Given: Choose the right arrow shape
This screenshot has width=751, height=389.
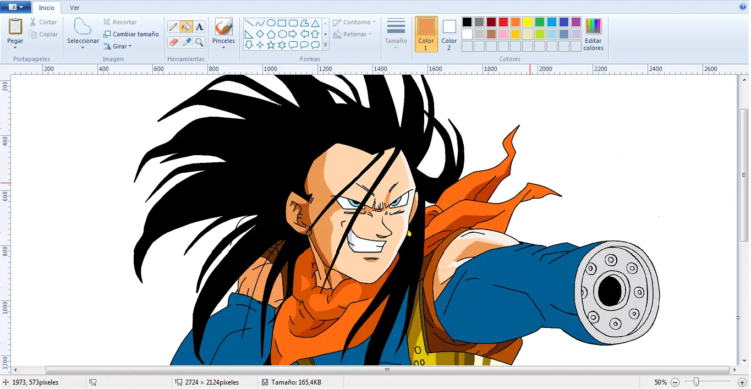Looking at the screenshot, I should (293, 34).
